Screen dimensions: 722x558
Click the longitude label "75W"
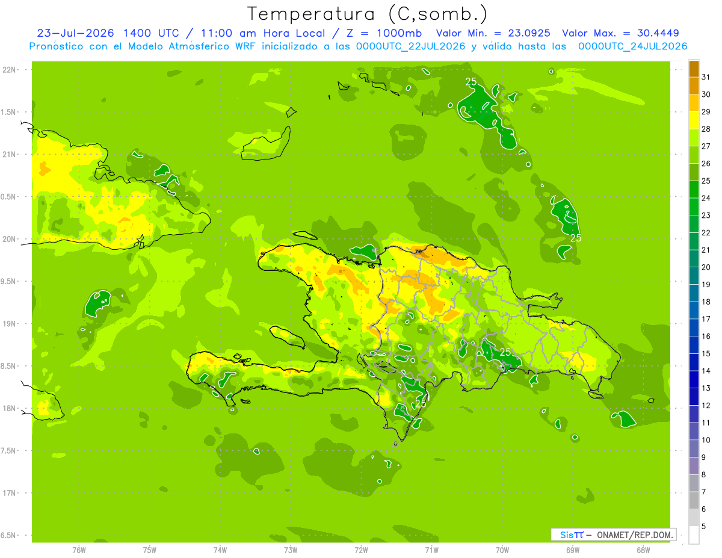[x=149, y=550]
